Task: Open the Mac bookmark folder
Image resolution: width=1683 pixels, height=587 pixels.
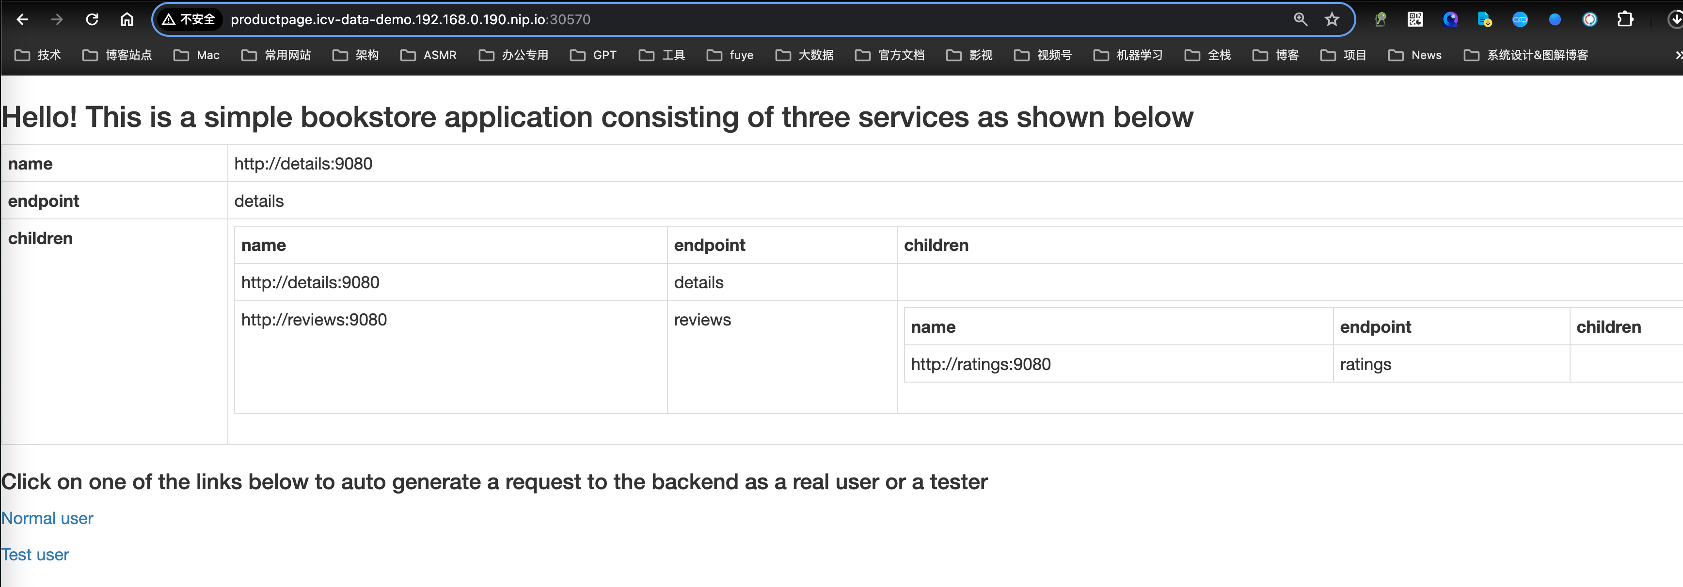Action: coord(197,56)
